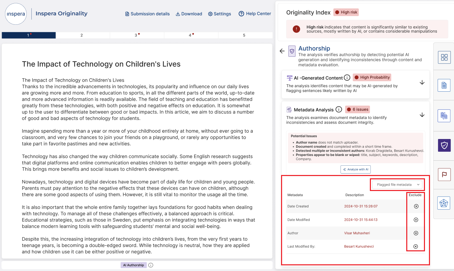Click the Analyze with AI button
This screenshot has height=271, width=454.
(356, 169)
